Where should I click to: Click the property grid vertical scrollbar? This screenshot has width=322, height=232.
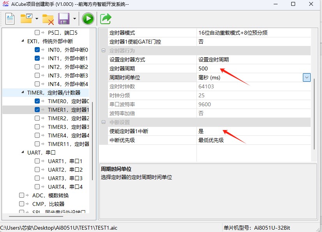tap(314, 114)
